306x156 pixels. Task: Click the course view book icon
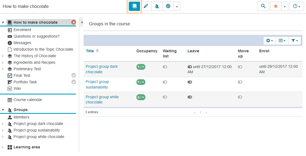coord(134,6)
